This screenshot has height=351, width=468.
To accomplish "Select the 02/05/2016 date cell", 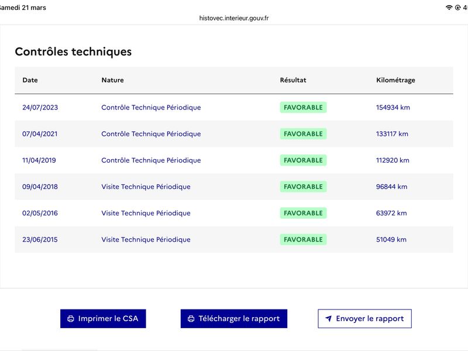I will [40, 213].
